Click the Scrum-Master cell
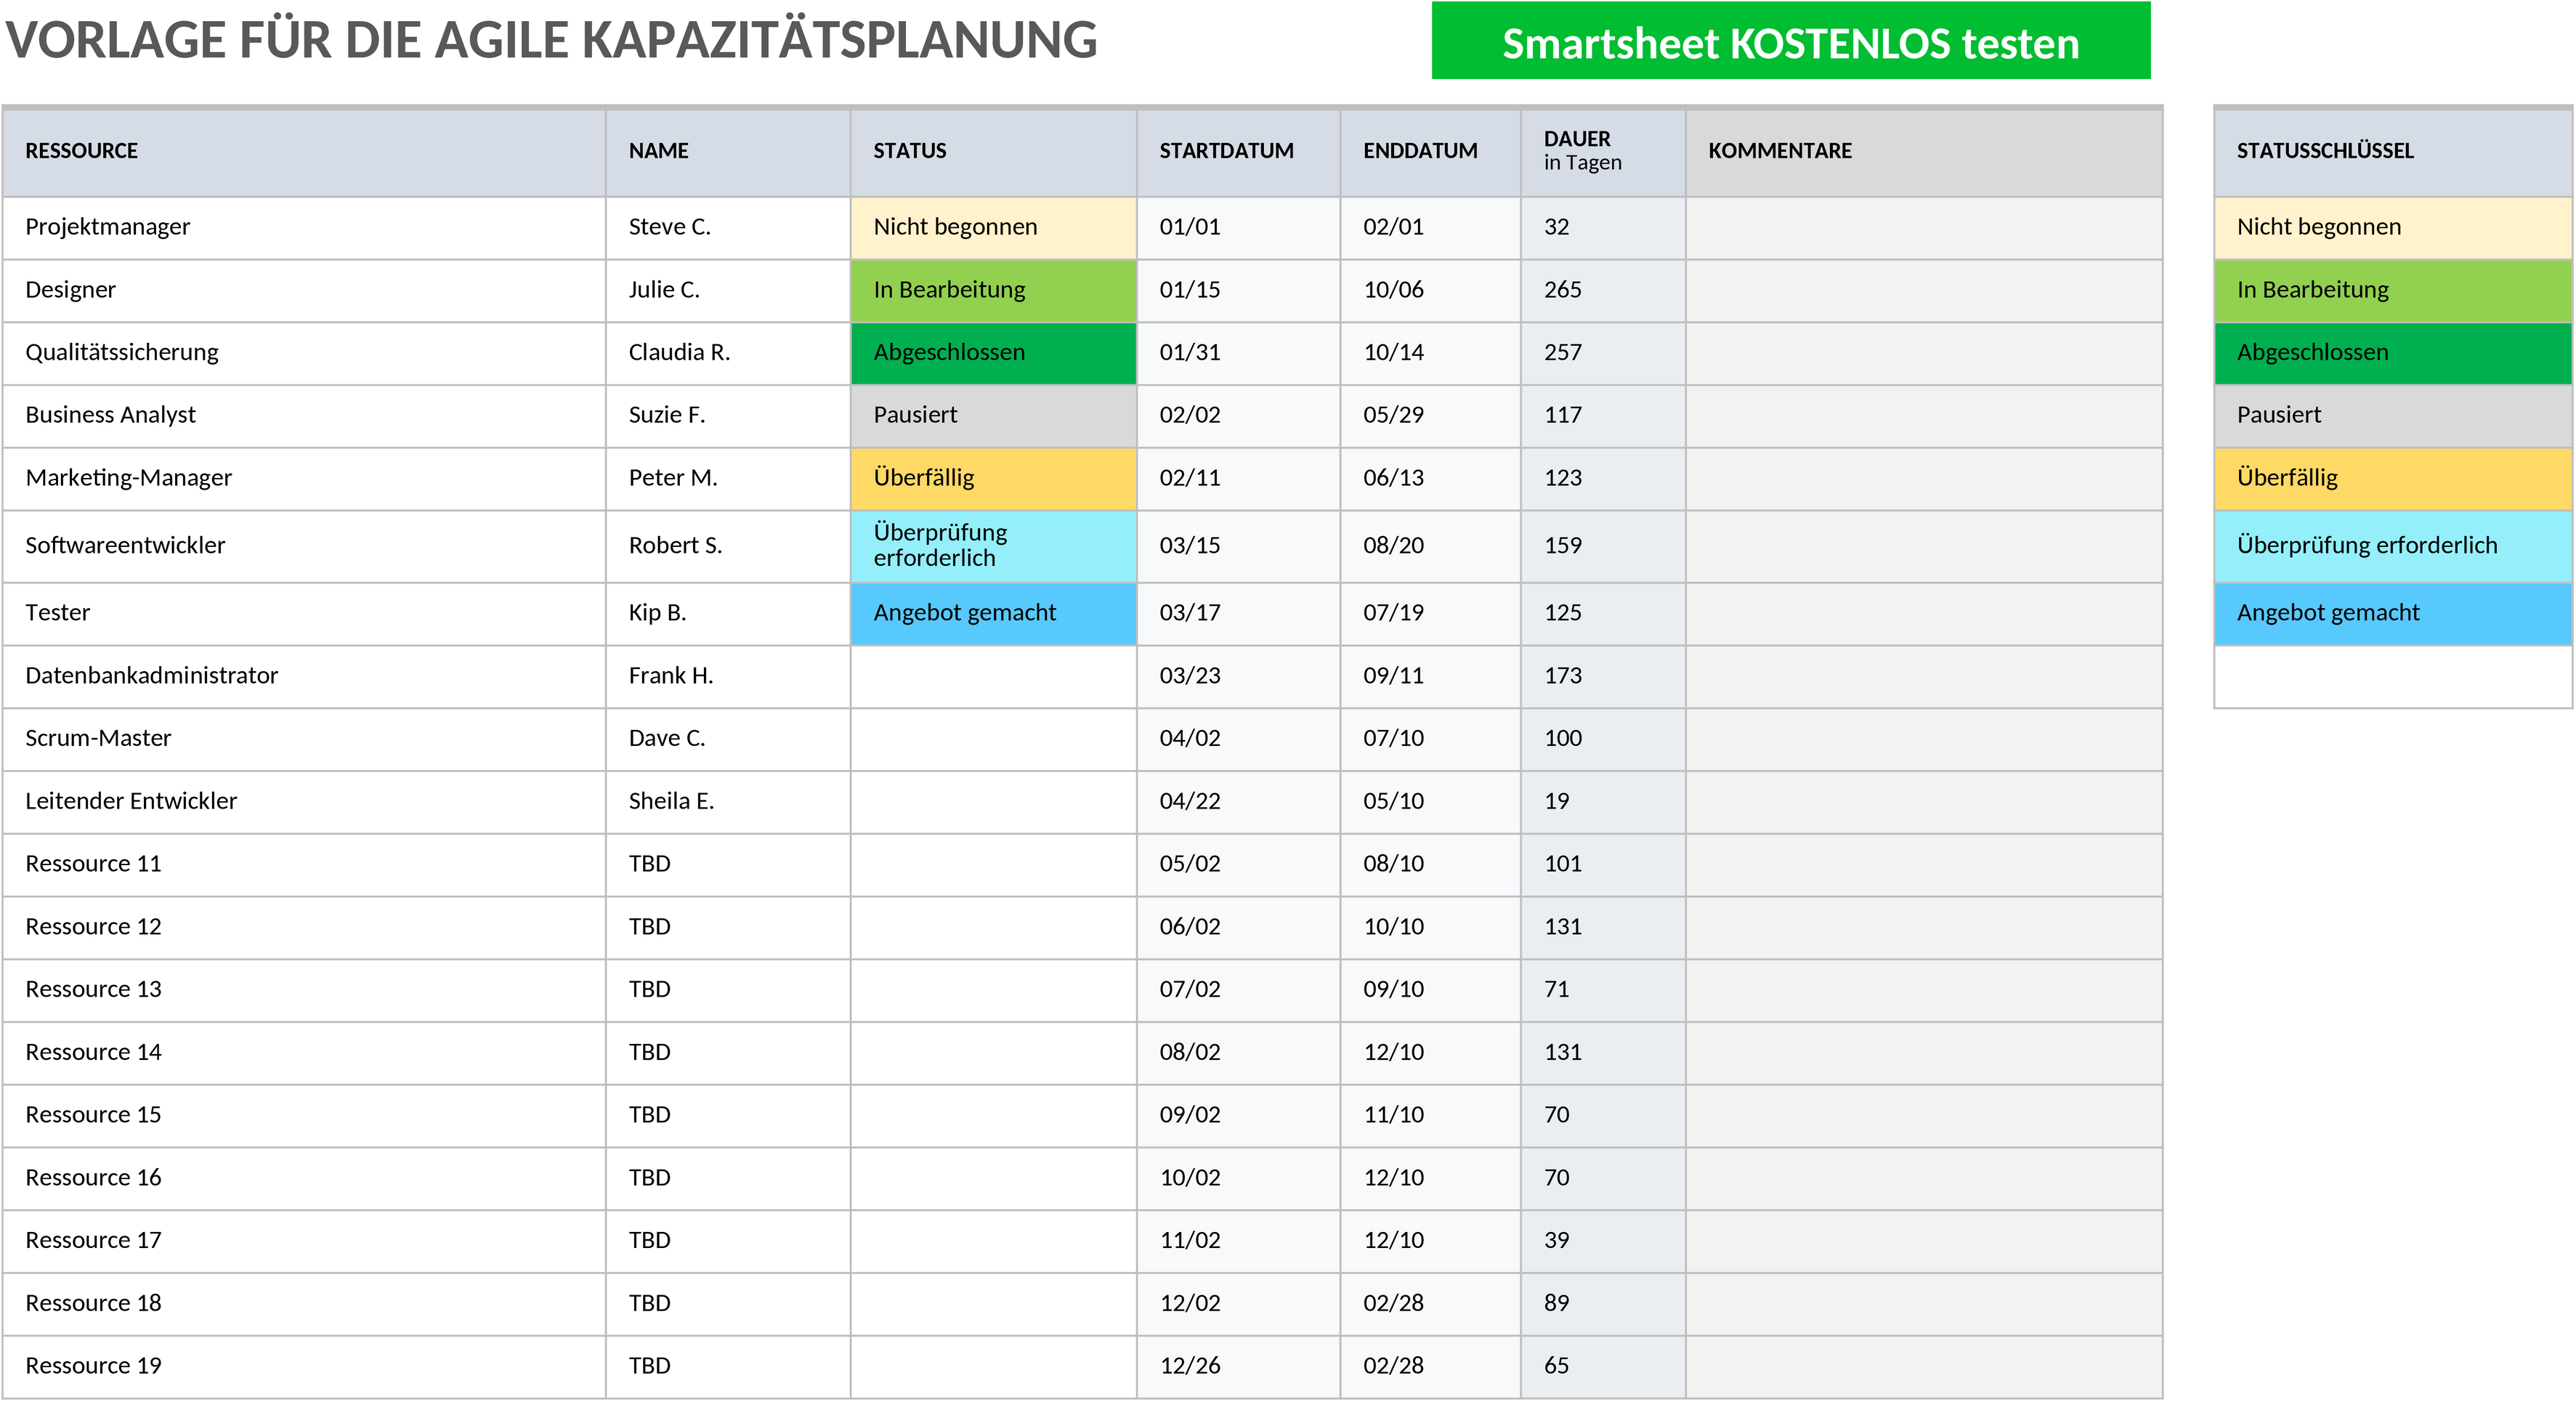 pos(304,739)
